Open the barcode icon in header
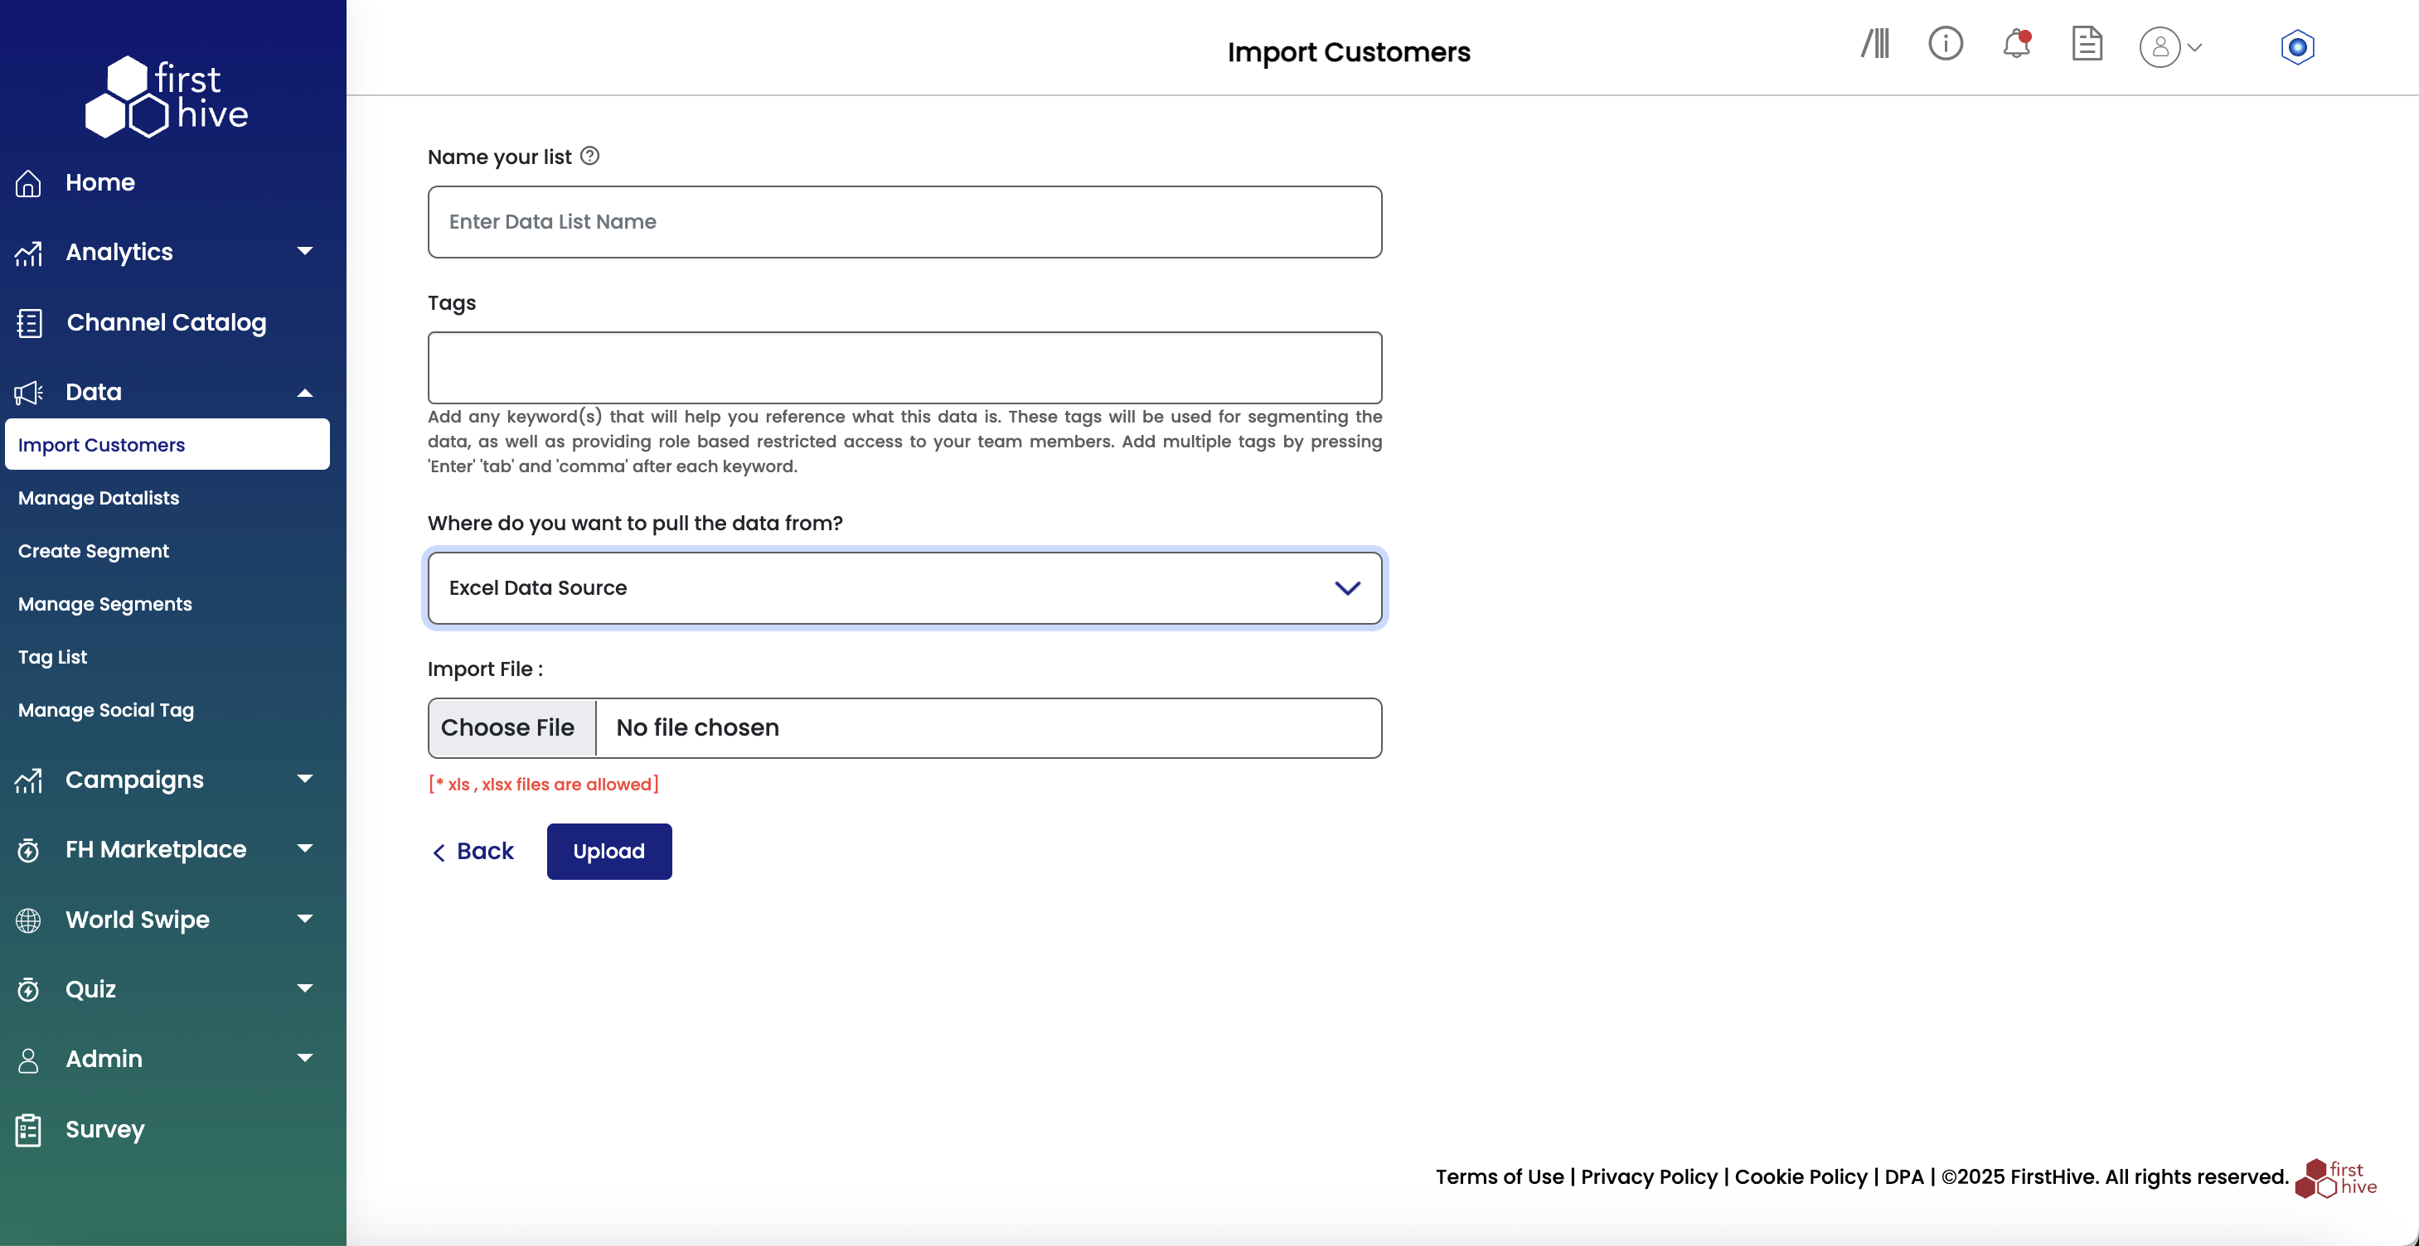2419x1246 pixels. [x=1875, y=43]
